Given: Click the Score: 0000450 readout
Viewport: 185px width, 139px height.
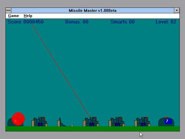Looking at the screenshot, I should click(26, 22).
